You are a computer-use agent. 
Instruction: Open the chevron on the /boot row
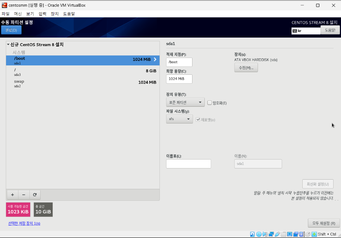pos(155,59)
